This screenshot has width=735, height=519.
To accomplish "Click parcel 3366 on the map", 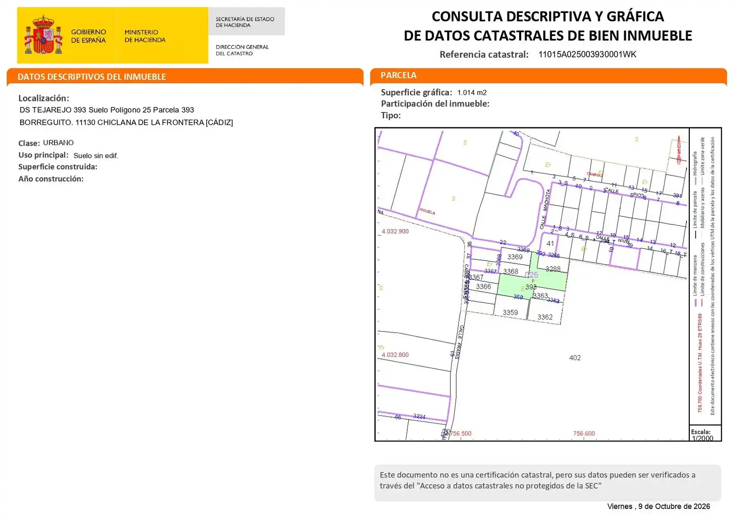I will pyautogui.click(x=483, y=287).
